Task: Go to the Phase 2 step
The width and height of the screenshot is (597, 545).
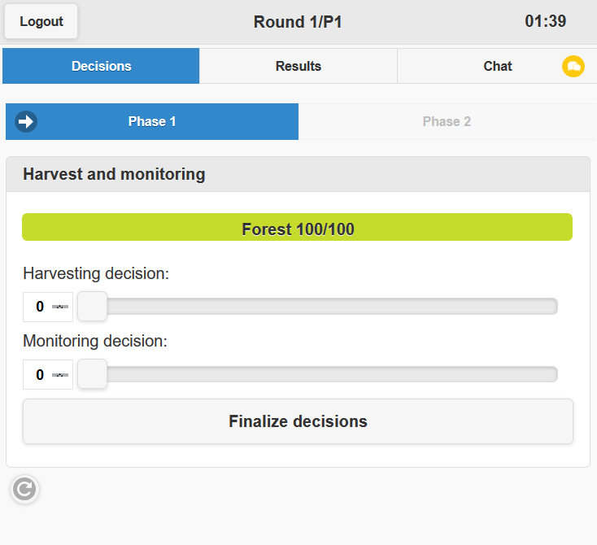Action: 447,122
